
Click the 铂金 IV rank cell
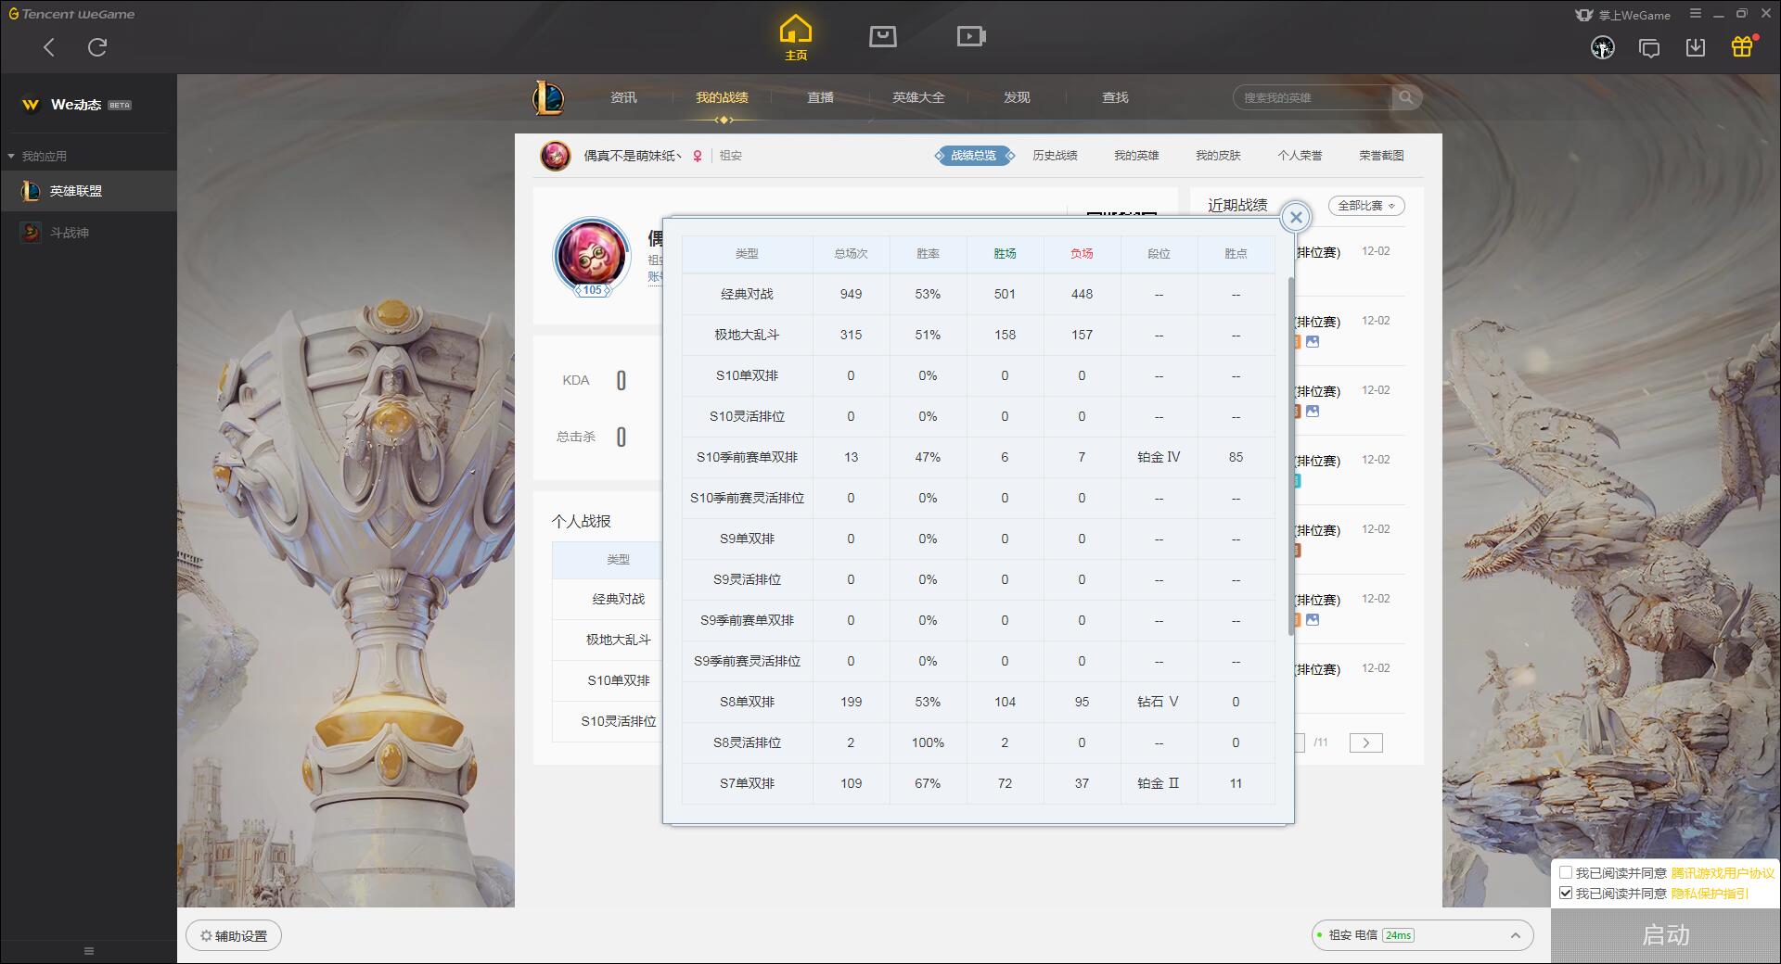1159,457
